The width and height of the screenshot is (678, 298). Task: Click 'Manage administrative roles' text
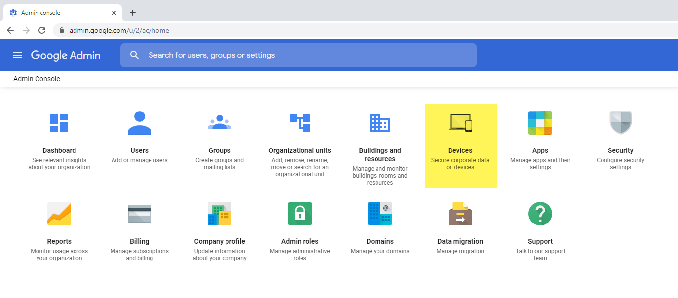pos(300,255)
